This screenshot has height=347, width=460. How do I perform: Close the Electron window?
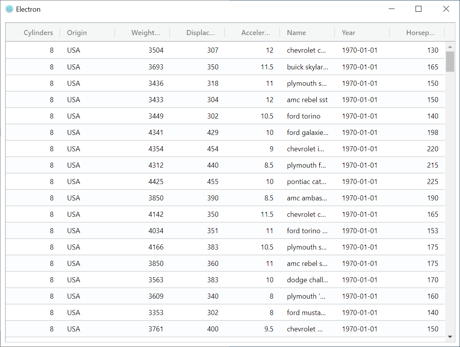click(x=446, y=9)
